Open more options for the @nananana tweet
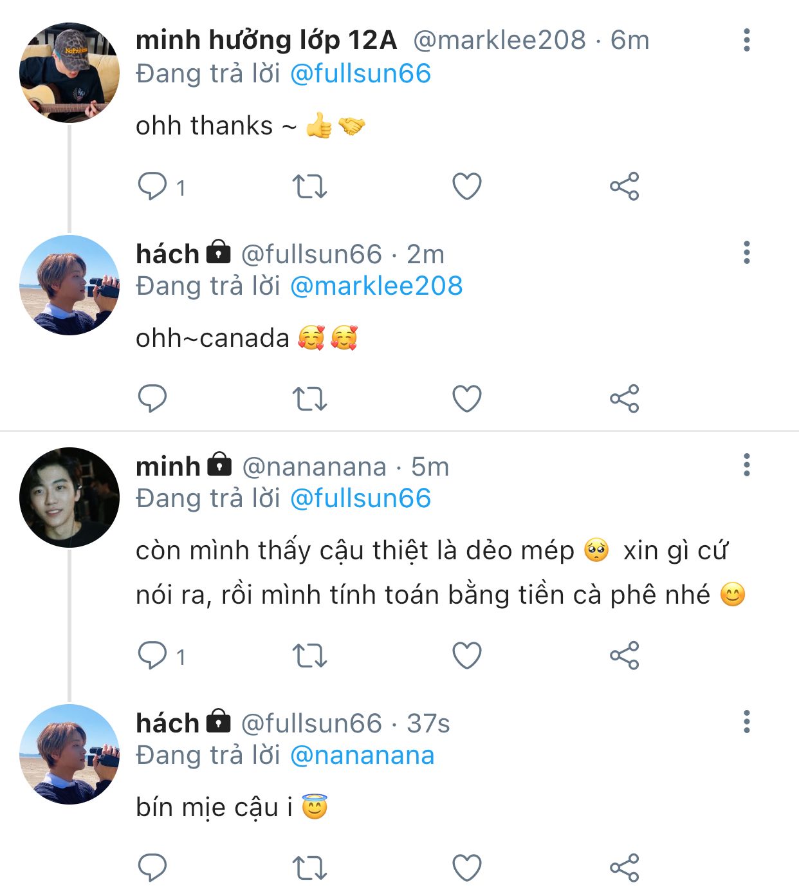The height and width of the screenshot is (894, 799). (746, 465)
